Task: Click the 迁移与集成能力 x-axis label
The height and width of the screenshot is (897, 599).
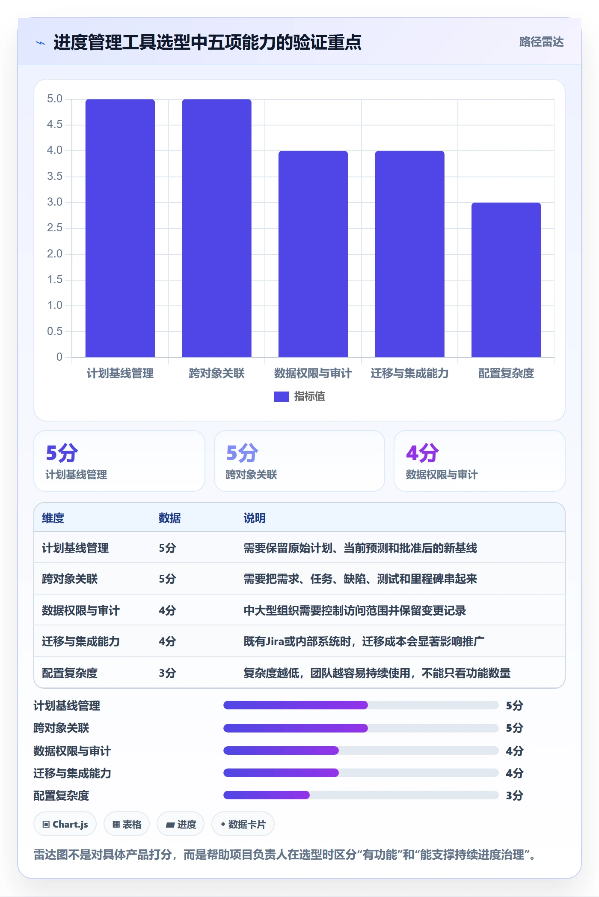Action: pyautogui.click(x=409, y=374)
